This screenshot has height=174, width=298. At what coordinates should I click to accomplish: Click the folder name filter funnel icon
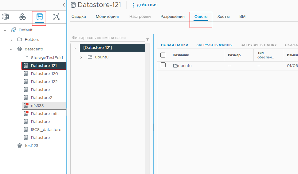[147, 39]
